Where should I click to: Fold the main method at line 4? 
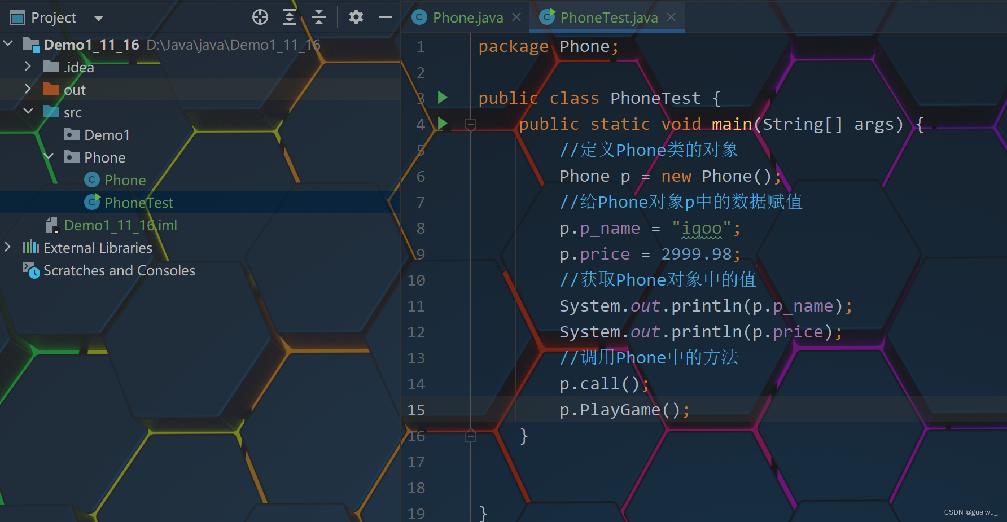click(471, 124)
